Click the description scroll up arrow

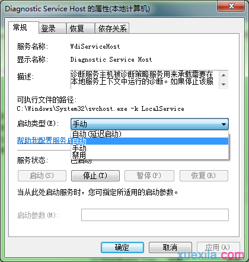pyautogui.click(x=224, y=75)
